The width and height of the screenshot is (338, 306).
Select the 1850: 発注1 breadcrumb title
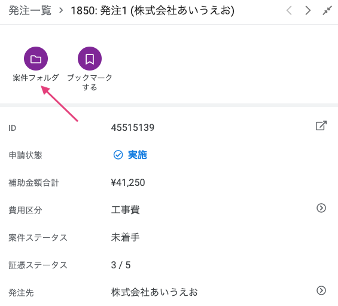point(153,11)
